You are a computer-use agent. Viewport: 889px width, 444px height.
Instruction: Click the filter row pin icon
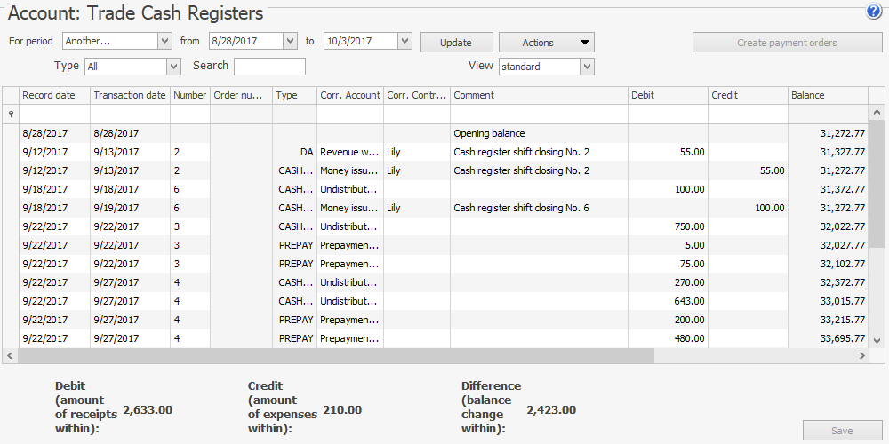(11, 114)
